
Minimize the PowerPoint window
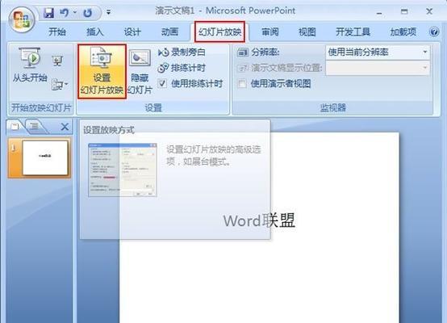point(379,12)
